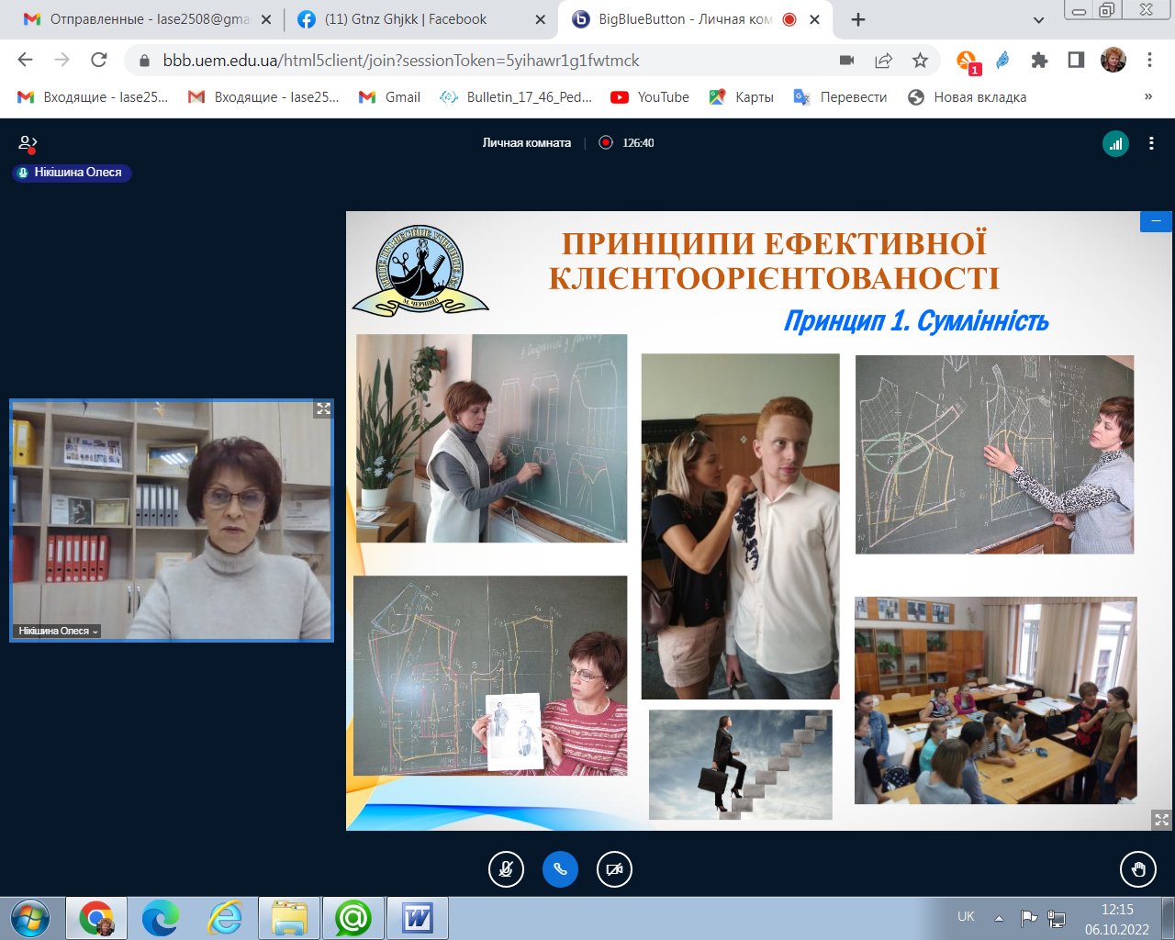This screenshot has height=940, width=1175.
Task: Toggle the users list panel icon
Action: [28, 143]
